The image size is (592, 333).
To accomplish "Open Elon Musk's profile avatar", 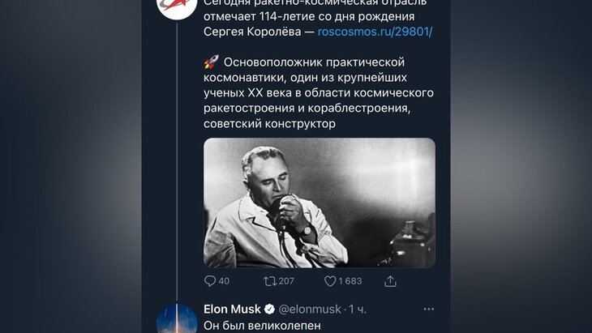I will (176, 318).
